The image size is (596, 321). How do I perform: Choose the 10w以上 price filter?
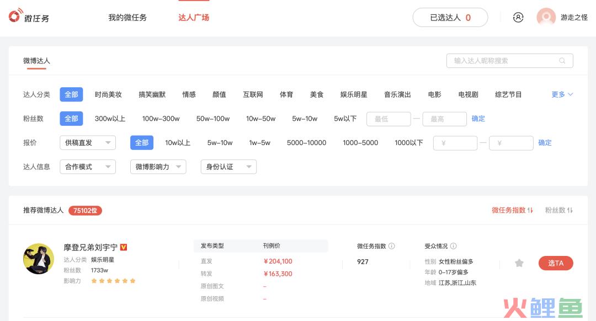pyautogui.click(x=178, y=142)
